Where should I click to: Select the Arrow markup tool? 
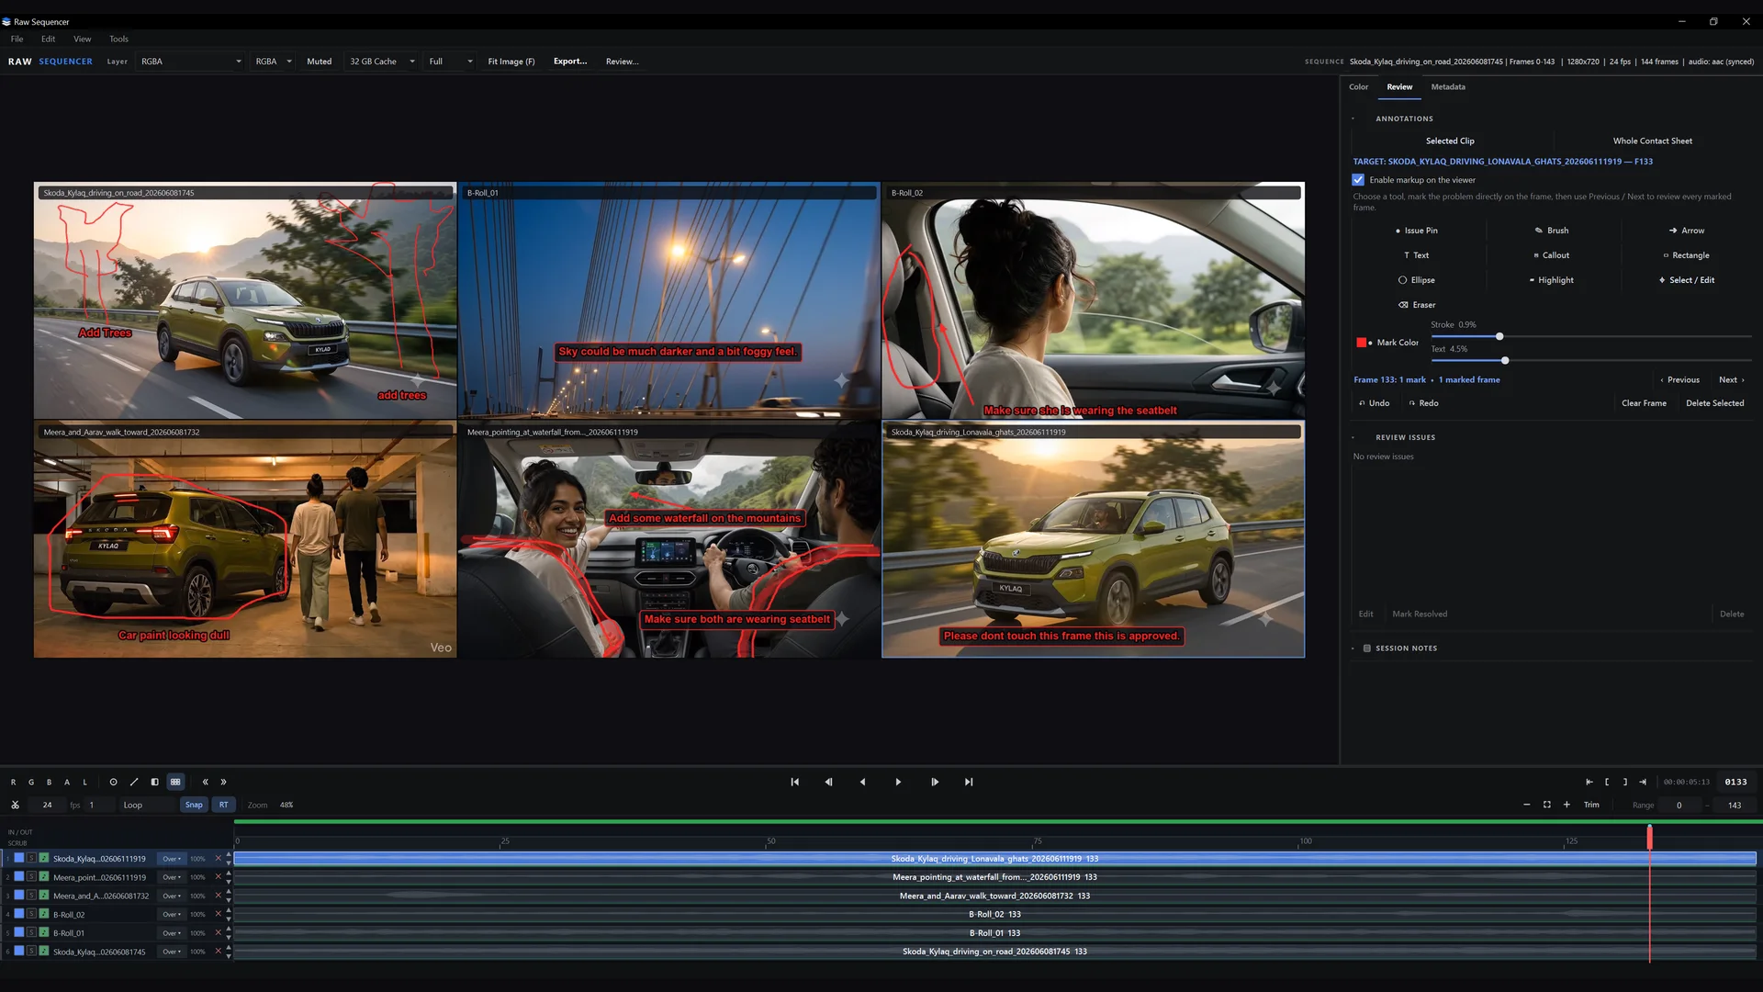pyautogui.click(x=1687, y=231)
